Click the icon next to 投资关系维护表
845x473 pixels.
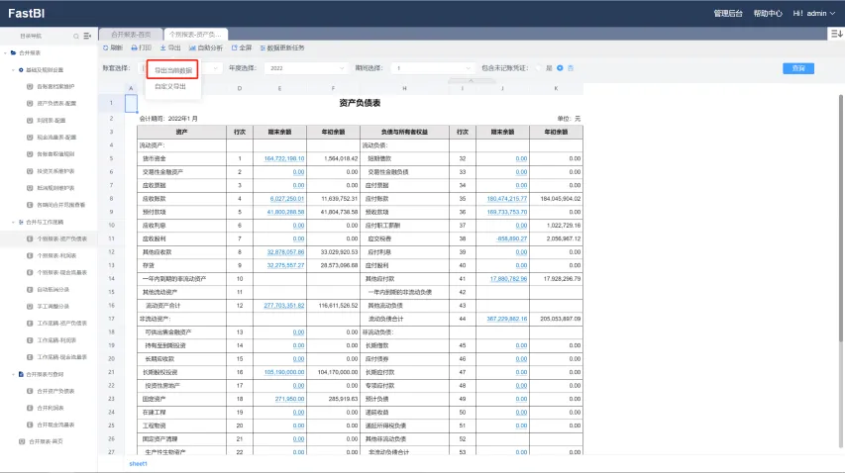30,171
